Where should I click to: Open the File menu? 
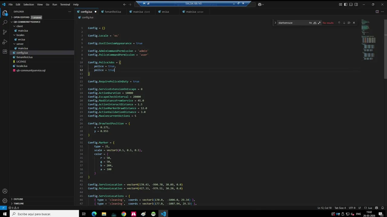(11, 5)
